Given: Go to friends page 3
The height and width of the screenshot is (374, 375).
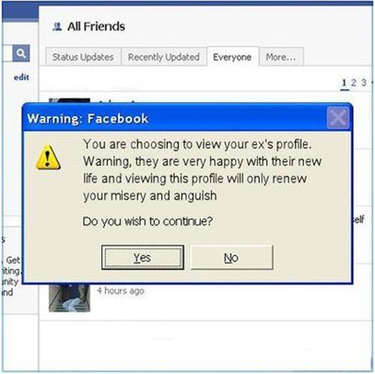Looking at the screenshot, I should pyautogui.click(x=364, y=82).
